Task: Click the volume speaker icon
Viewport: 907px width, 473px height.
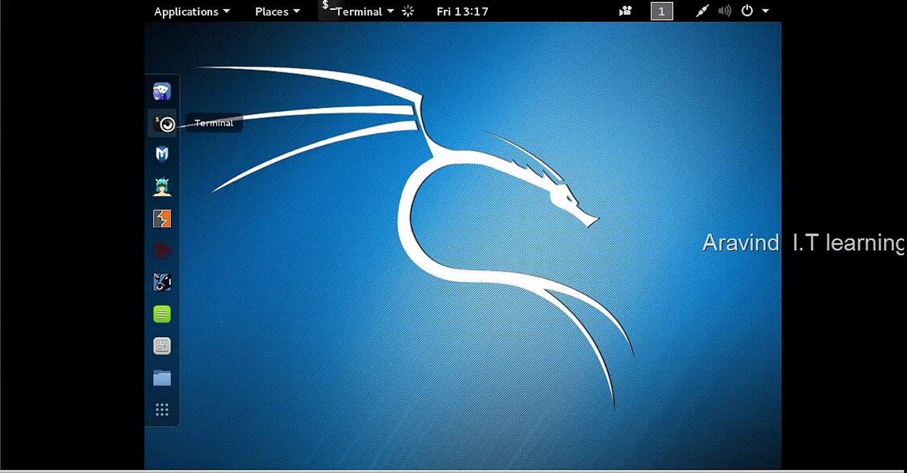Action: click(x=724, y=11)
